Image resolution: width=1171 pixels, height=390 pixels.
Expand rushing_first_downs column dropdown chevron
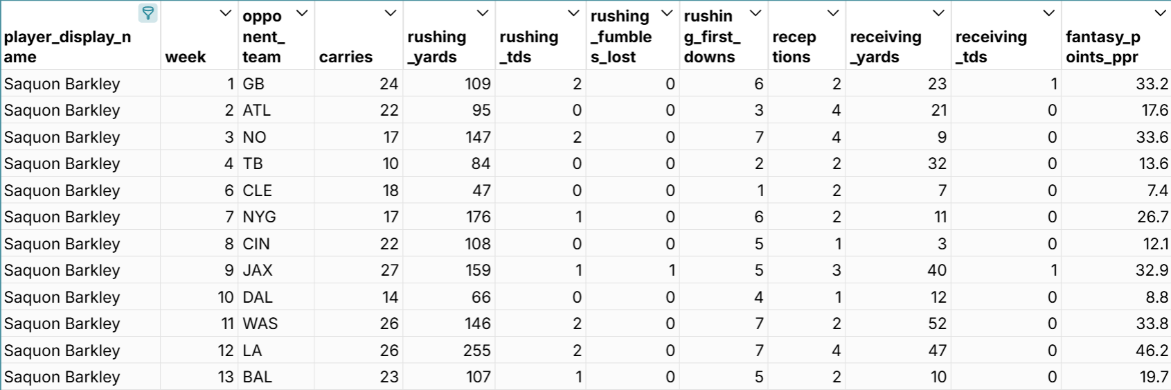[756, 13]
